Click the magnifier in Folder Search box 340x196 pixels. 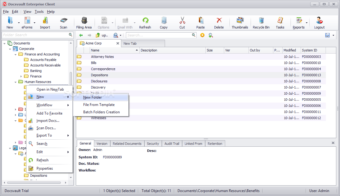[x=70, y=35]
